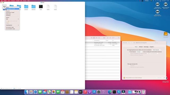Open the Arkiv menu

pos(9,1)
